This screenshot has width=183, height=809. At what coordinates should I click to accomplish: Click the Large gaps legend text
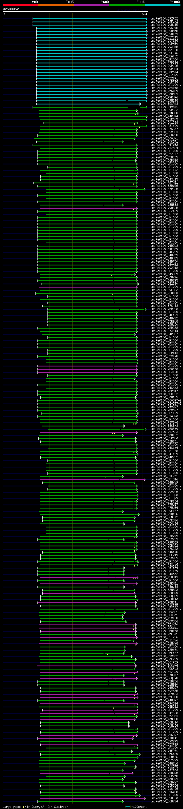35,806
